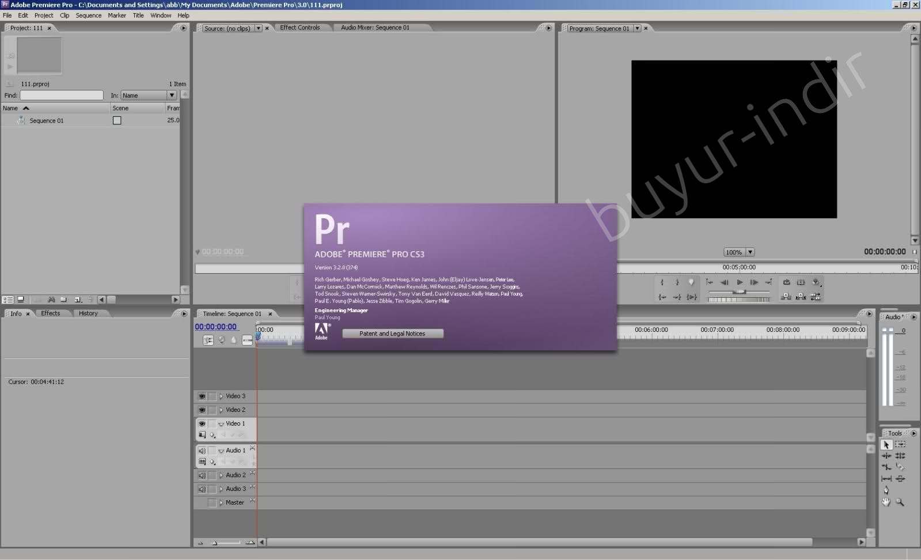The image size is (921, 560).
Task: Select the Rolling Edit tool
Action: click(x=900, y=456)
